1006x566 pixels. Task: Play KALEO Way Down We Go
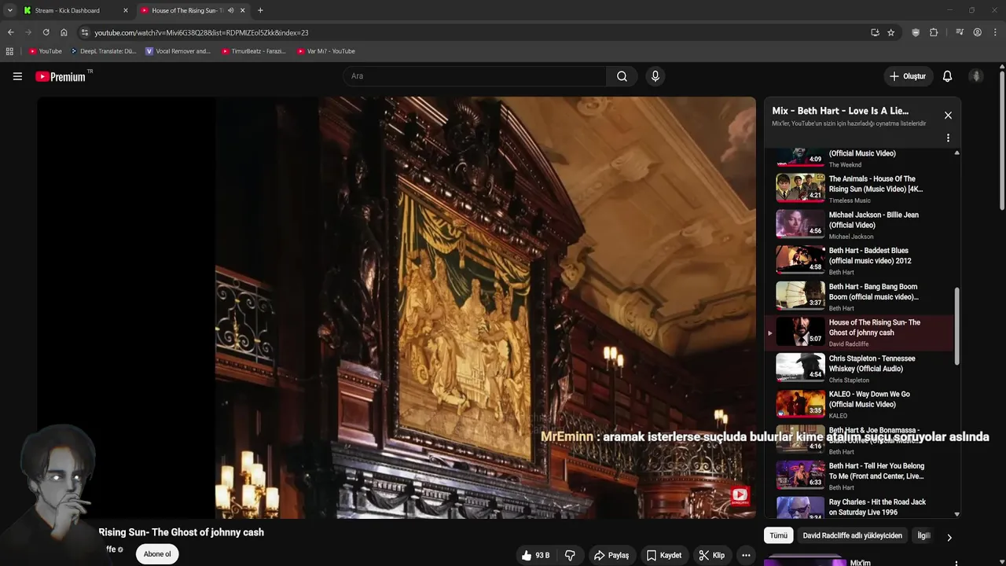861,404
